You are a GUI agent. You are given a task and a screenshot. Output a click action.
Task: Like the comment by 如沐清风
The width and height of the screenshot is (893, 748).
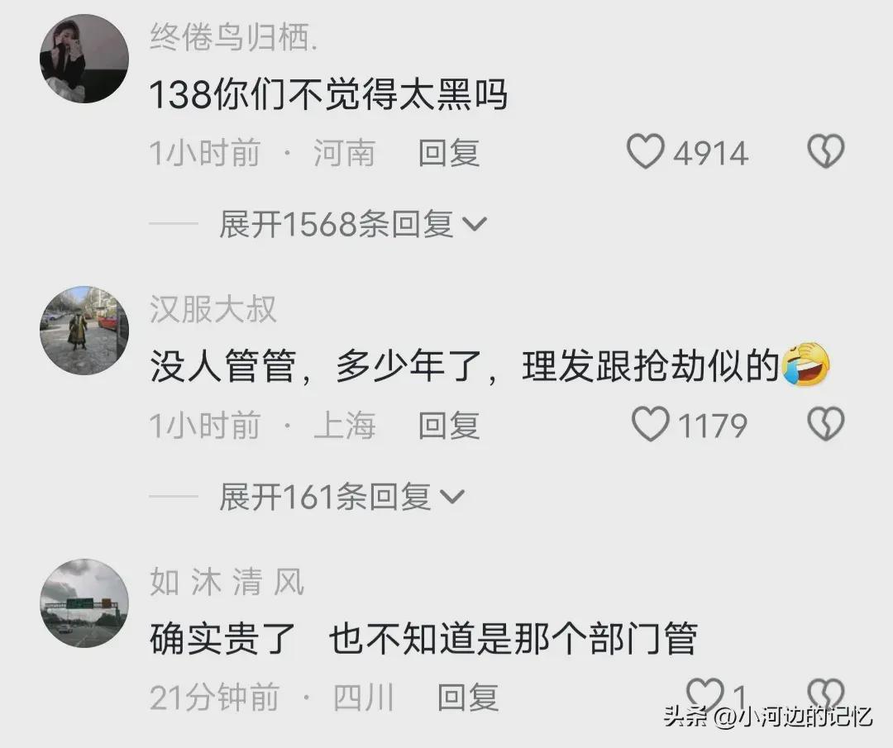(705, 694)
